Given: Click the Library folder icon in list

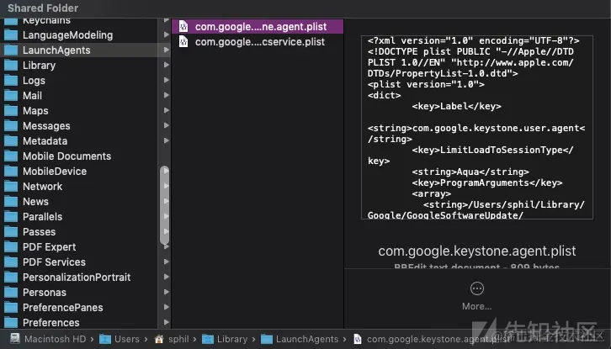Looking at the screenshot, I should click(x=11, y=66).
